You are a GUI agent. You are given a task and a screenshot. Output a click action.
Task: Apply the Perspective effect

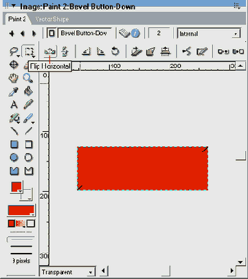166,52
